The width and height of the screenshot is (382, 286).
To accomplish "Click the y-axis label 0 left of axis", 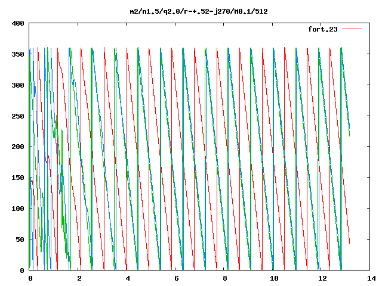I will click(x=22, y=271).
